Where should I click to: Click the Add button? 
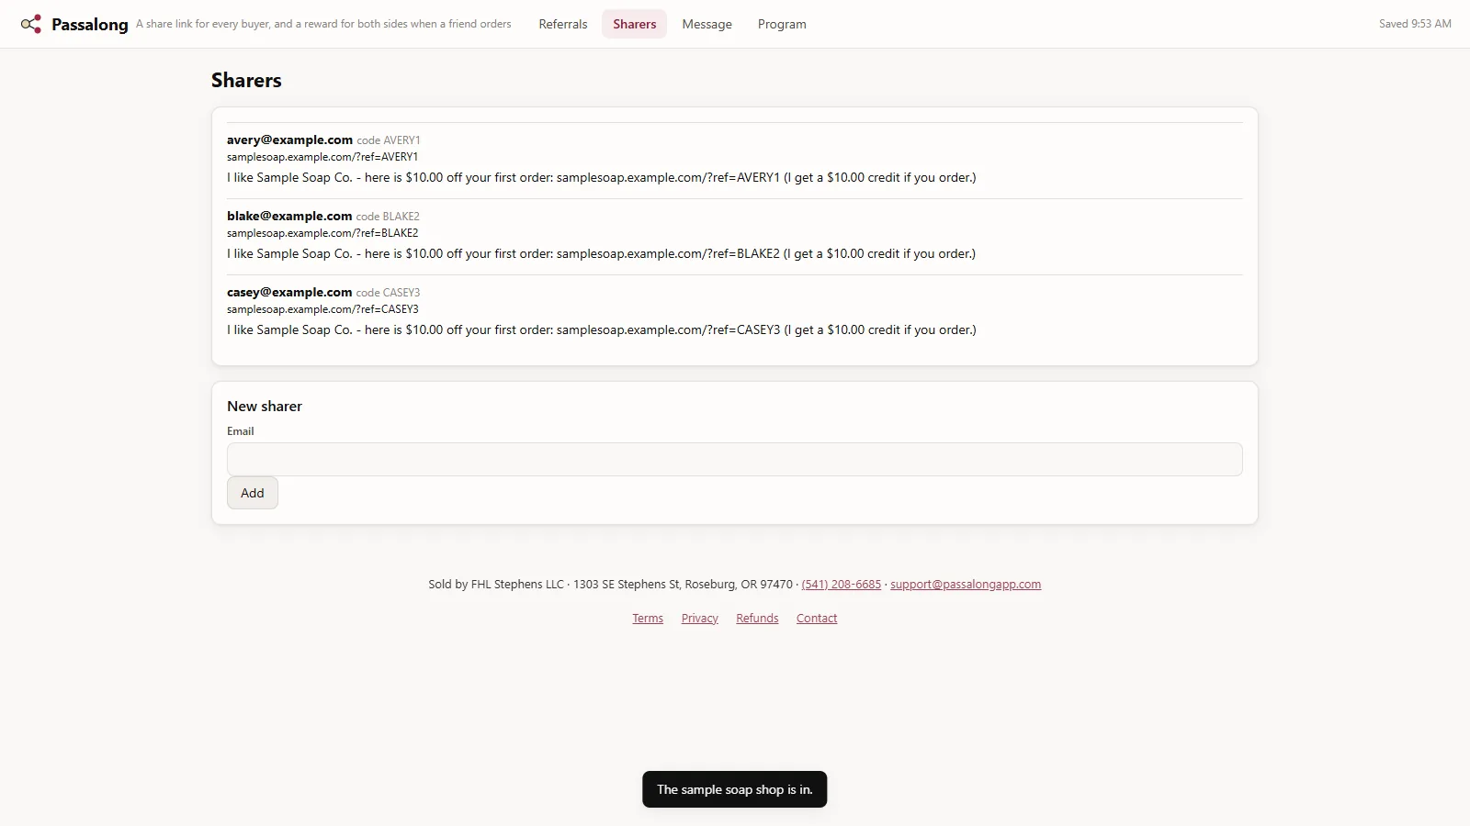point(253,493)
